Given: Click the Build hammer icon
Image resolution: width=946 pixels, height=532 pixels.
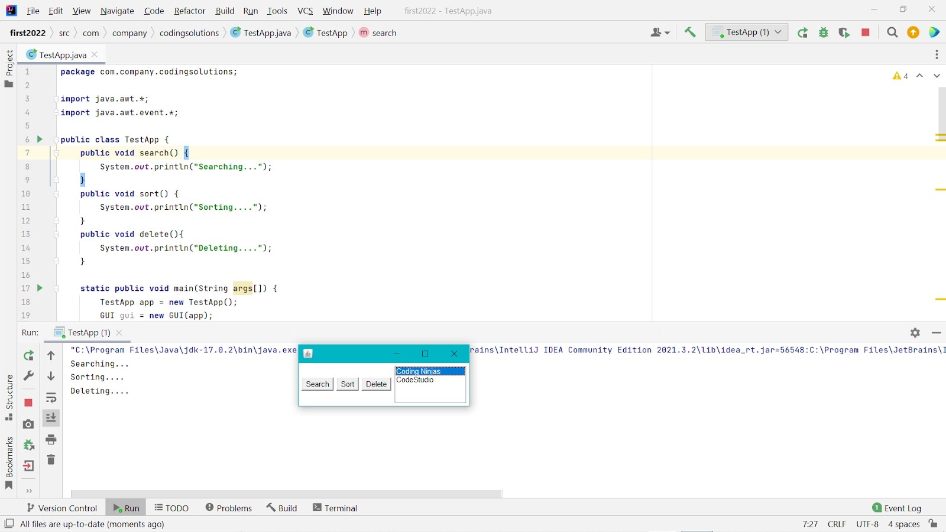Looking at the screenshot, I should click(x=690, y=33).
